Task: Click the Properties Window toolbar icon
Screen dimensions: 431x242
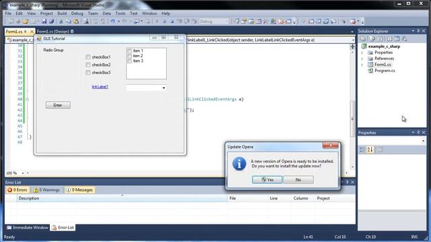Action: coord(244,22)
